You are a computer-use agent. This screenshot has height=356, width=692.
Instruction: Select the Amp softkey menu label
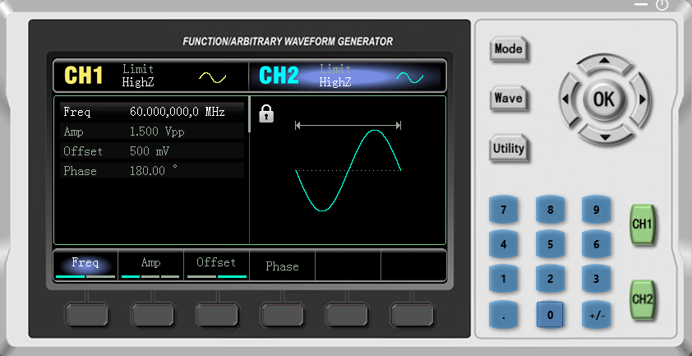[x=150, y=263]
